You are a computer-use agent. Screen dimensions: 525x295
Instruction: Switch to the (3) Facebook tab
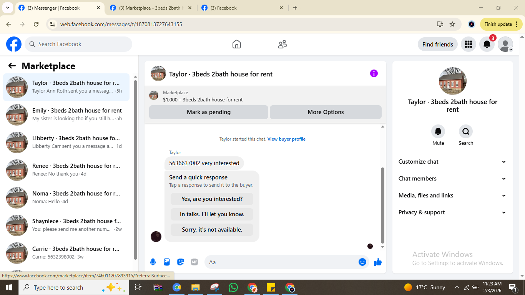[x=242, y=8]
